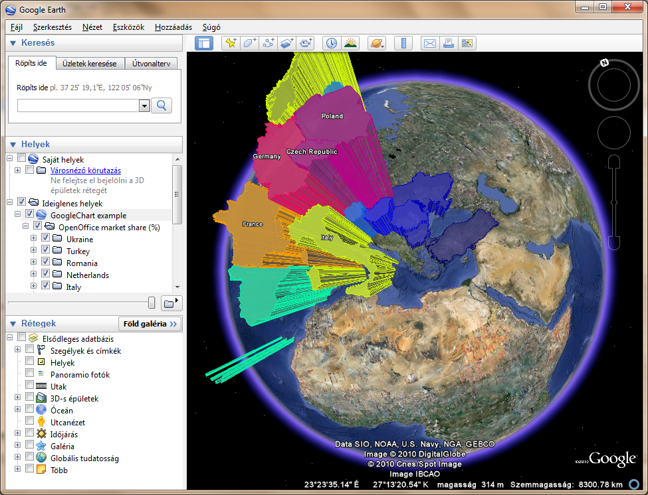Uncheck OpenOffice market share checkbox
This screenshot has height=495, width=648.
tap(38, 226)
